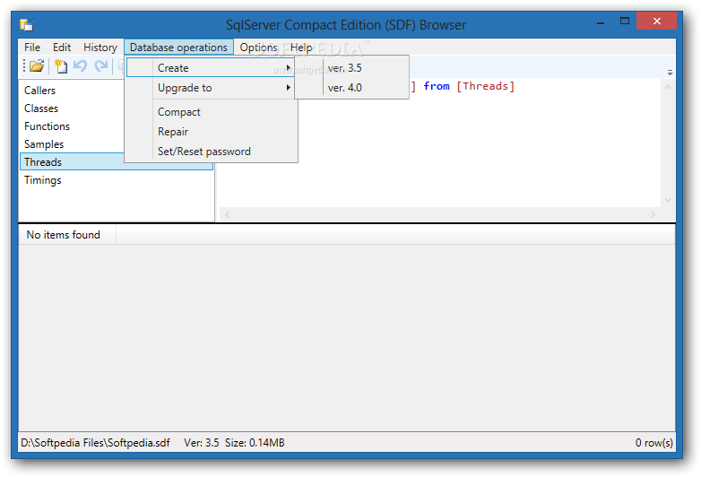Select the Functions table
This screenshot has width=701, height=477.
pyautogui.click(x=72, y=126)
